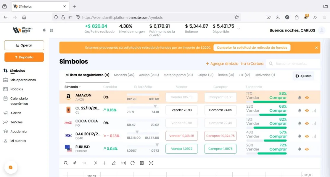The image size is (330, 177).
Task: Open Ajustes settings
Action: click(303, 76)
